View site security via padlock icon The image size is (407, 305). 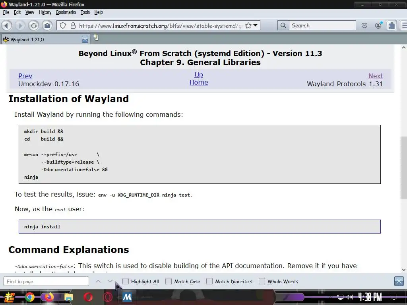(73, 25)
